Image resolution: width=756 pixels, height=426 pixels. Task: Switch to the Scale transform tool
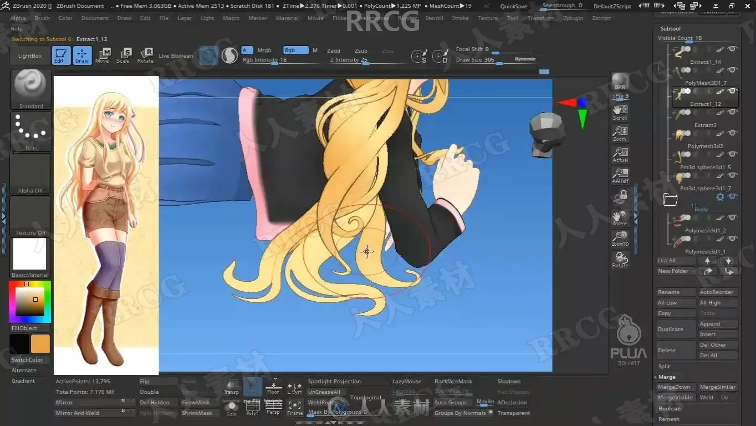point(124,55)
